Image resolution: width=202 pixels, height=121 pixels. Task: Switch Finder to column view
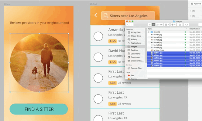(x=157, y=25)
